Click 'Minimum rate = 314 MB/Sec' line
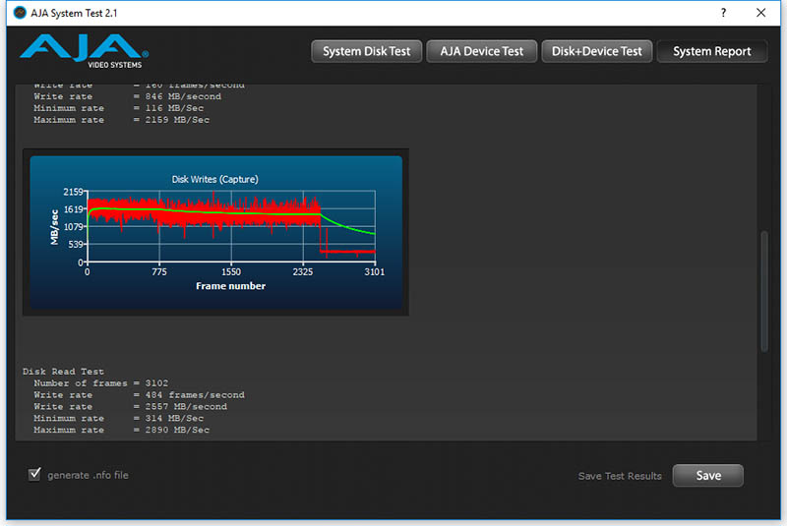 tap(118, 418)
